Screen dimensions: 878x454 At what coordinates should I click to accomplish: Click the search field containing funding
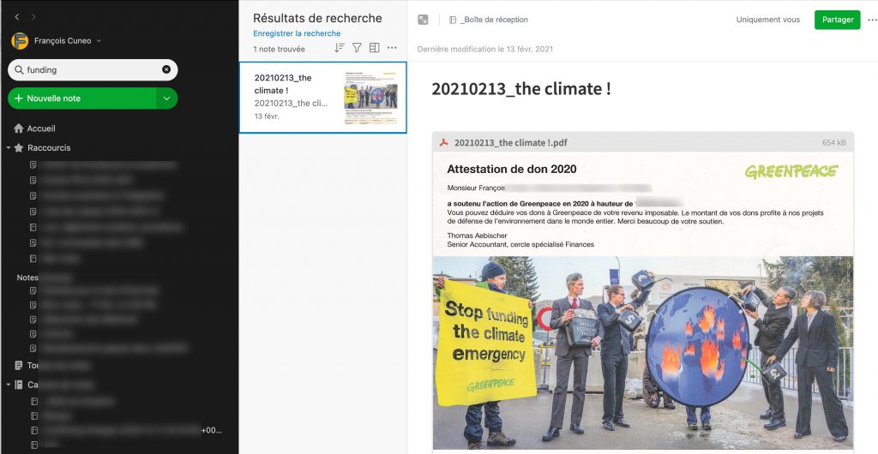(93, 70)
